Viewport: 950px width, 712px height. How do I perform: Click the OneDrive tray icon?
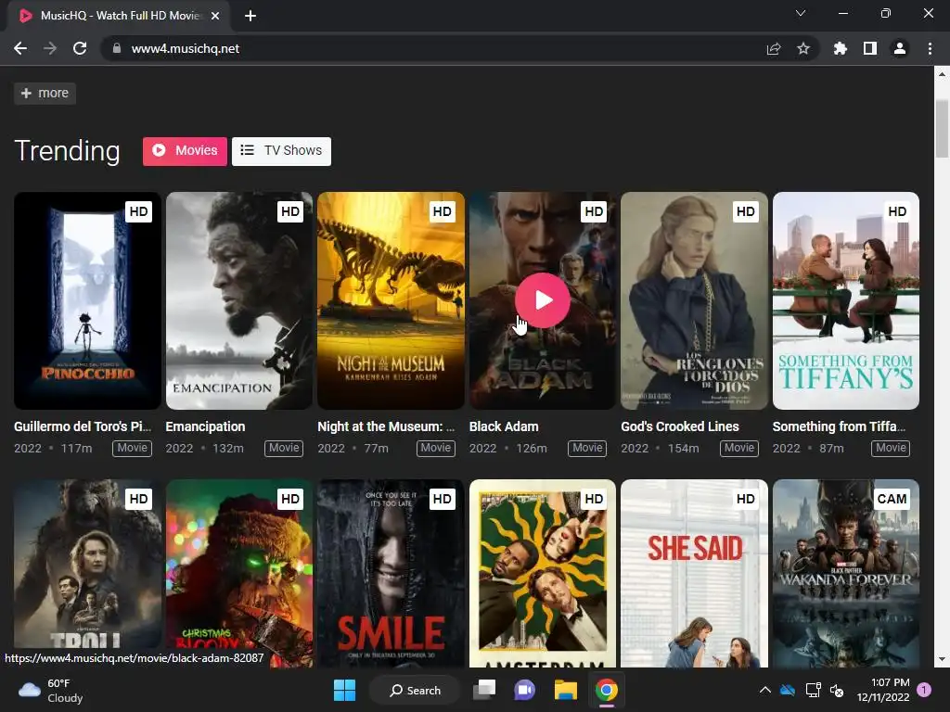(x=788, y=690)
